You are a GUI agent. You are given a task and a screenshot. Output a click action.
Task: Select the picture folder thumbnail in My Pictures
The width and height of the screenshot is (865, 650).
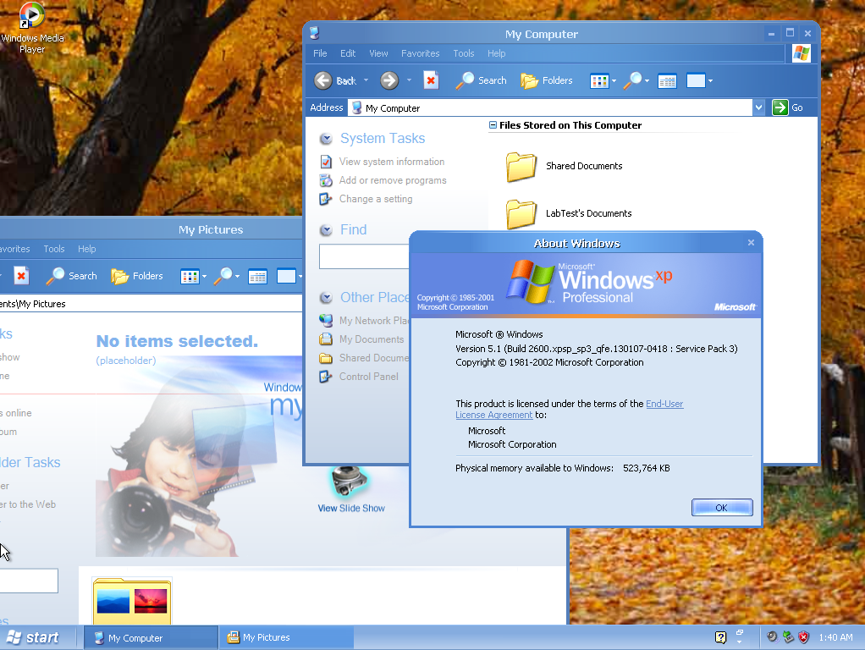(x=132, y=602)
